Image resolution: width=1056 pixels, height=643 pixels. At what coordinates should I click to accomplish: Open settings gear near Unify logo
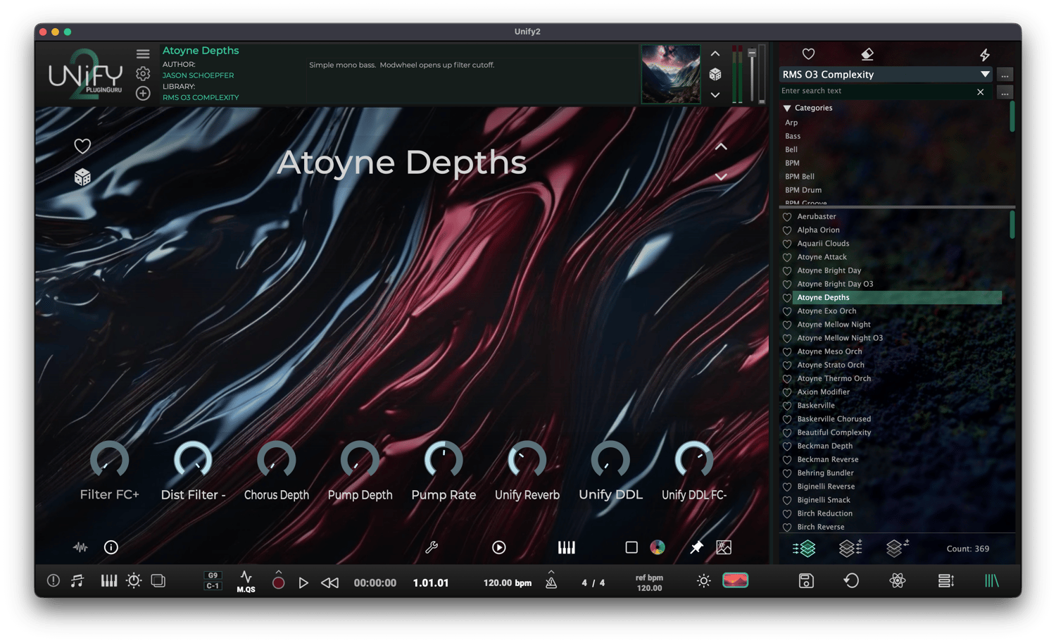143,74
